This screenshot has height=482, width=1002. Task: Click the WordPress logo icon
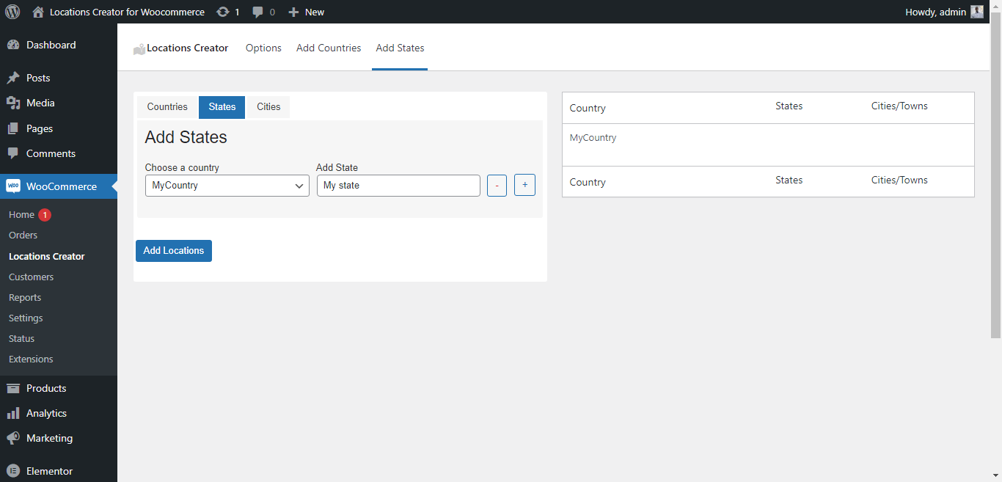[12, 12]
